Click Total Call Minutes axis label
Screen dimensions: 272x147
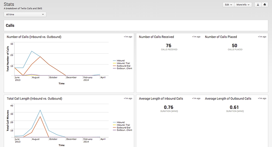[8, 121]
